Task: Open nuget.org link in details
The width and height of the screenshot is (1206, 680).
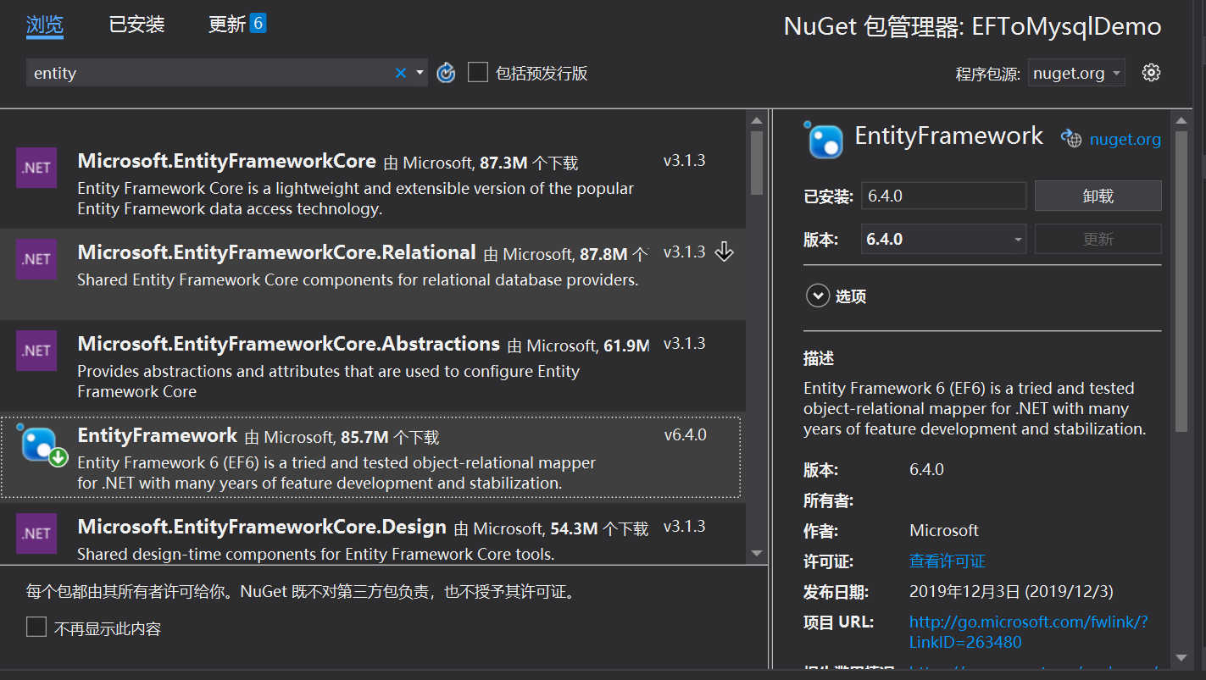Action: pos(1125,140)
